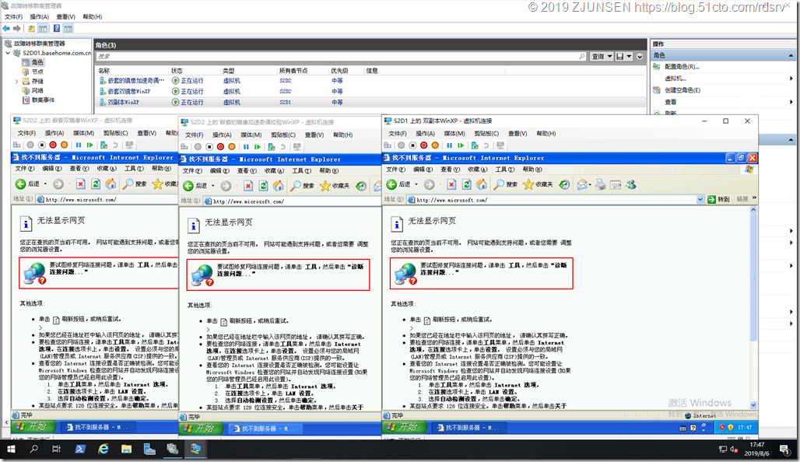Click 配置角色(R)... action
800x462 pixels.
pos(682,67)
